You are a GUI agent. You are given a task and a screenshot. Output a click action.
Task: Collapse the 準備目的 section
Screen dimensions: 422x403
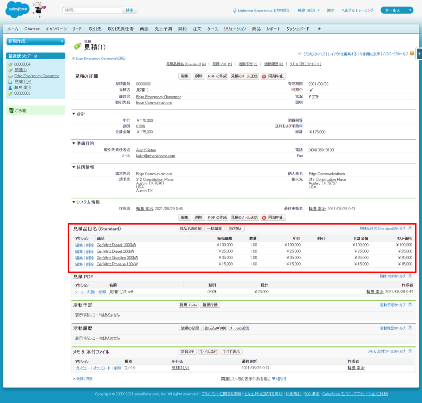[73, 143]
